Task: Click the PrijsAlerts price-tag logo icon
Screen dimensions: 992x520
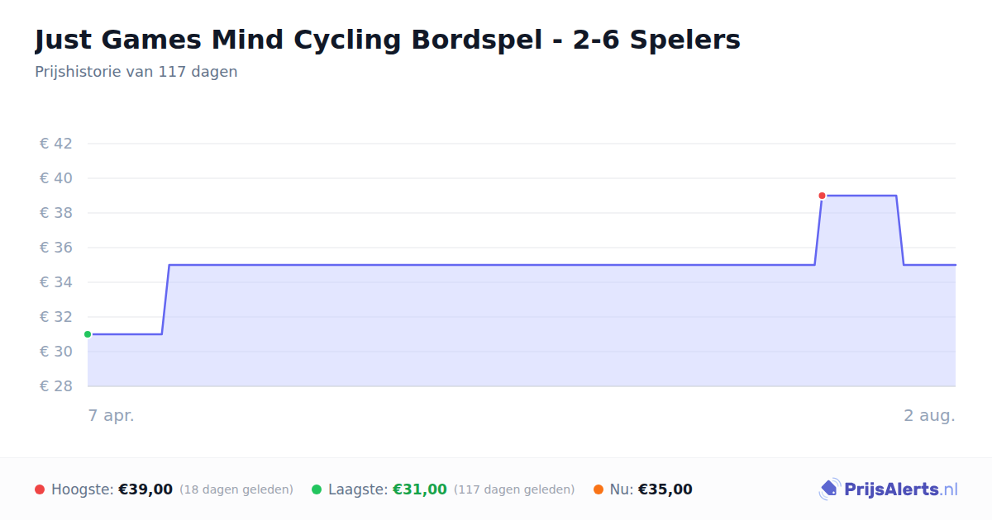Action: coord(829,489)
